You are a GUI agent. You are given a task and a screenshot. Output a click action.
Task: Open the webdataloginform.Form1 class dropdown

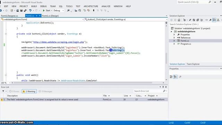tap(42, 19)
